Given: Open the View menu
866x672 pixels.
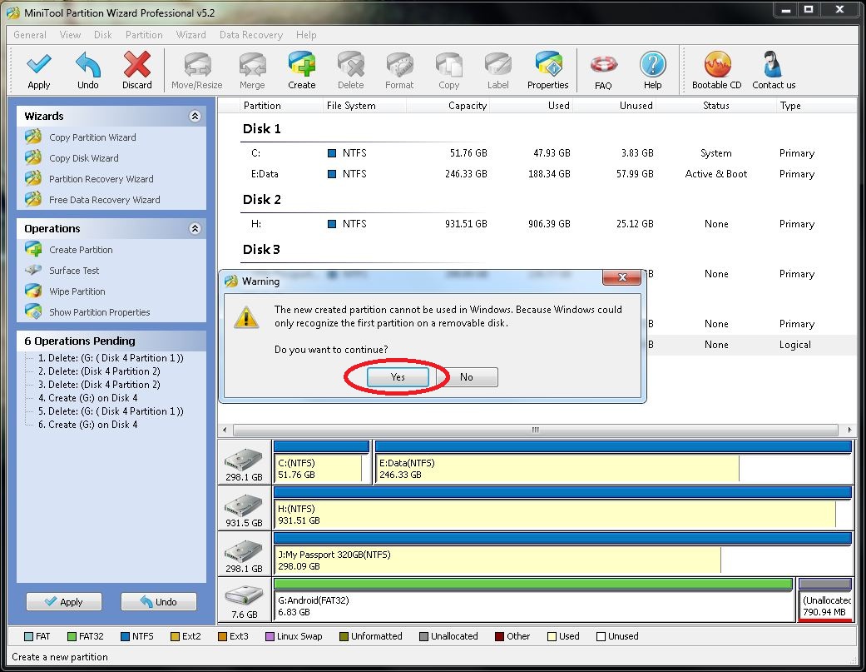Looking at the screenshot, I should point(70,35).
